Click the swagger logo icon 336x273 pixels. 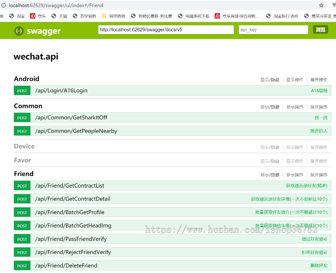[x=19, y=31]
